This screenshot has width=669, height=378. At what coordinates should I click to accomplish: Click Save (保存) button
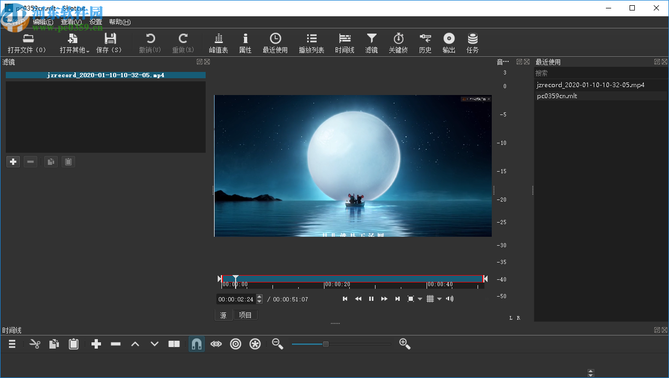(109, 43)
